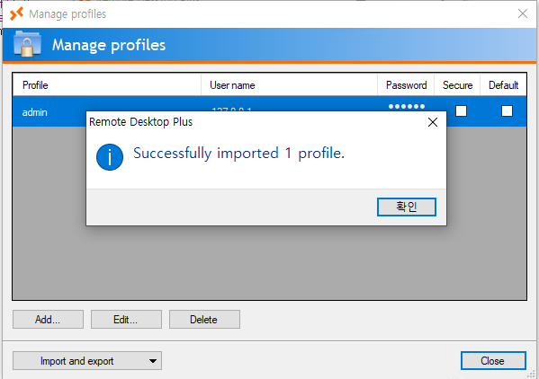Viewport: 539px width, 379px height.
Task: Click the Delete button
Action: [x=204, y=320]
